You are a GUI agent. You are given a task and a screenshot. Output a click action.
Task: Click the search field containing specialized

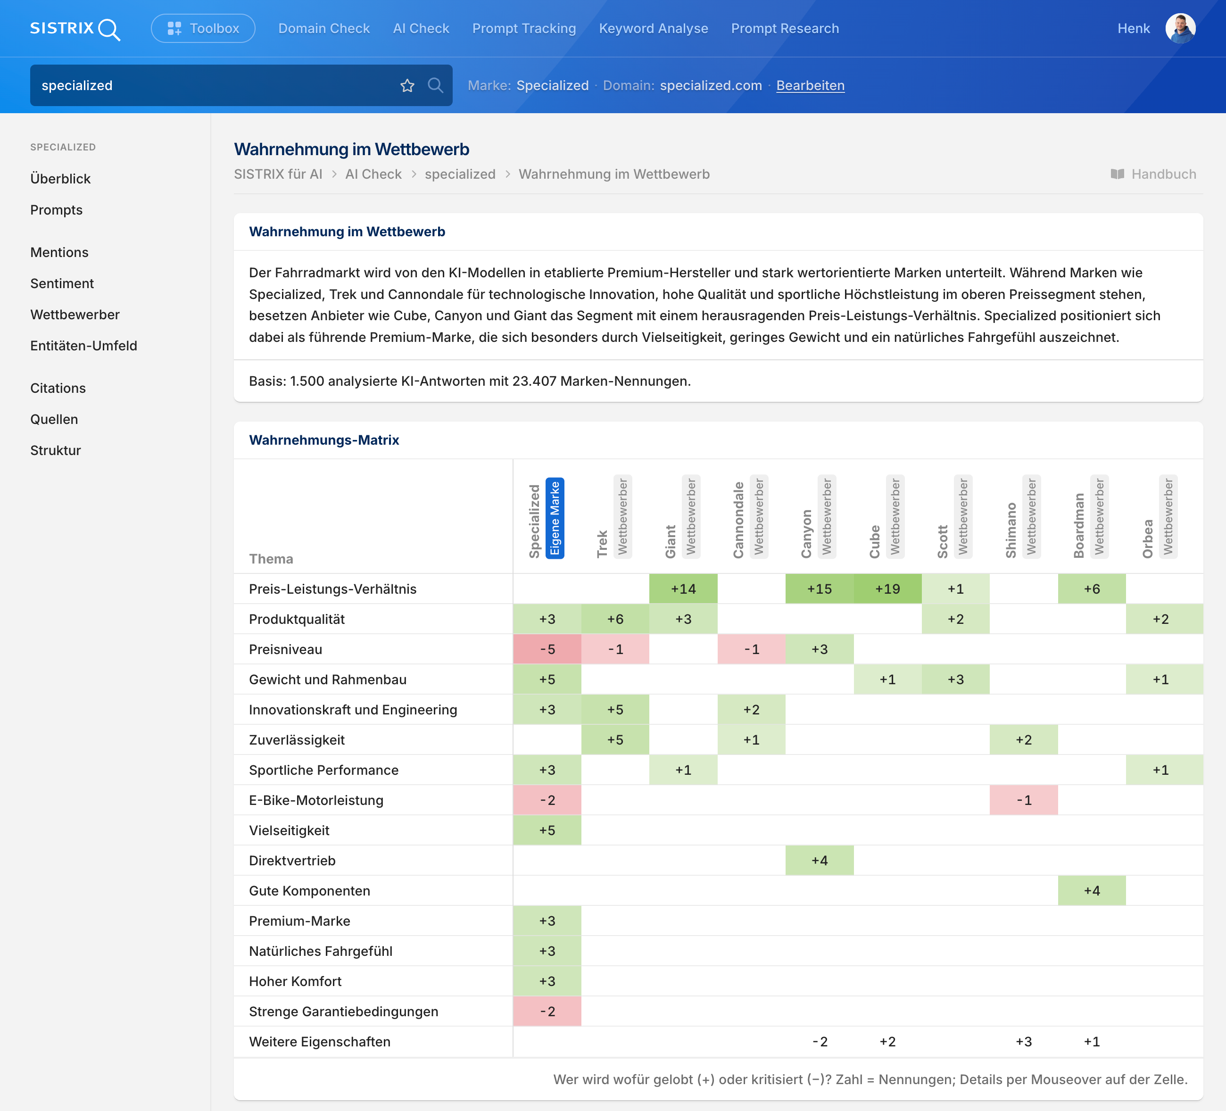pyautogui.click(x=241, y=85)
